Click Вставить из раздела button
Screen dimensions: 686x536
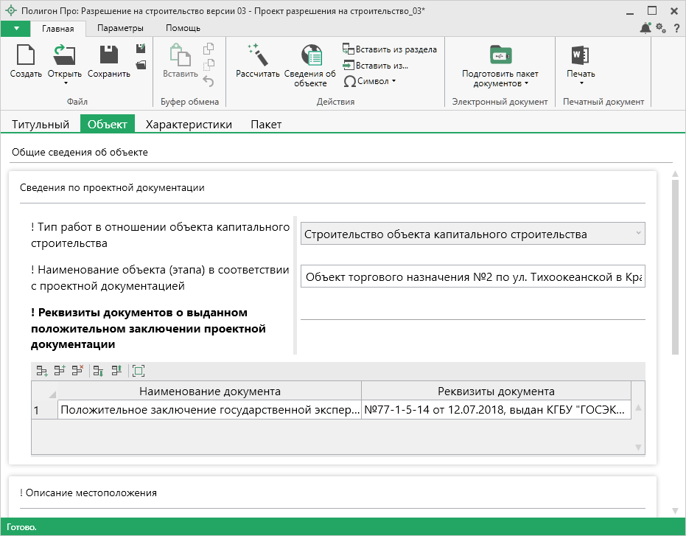[x=390, y=49]
